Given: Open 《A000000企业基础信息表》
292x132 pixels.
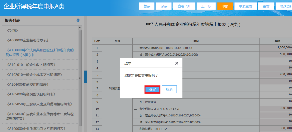Looking at the screenshot, I should (28, 40).
